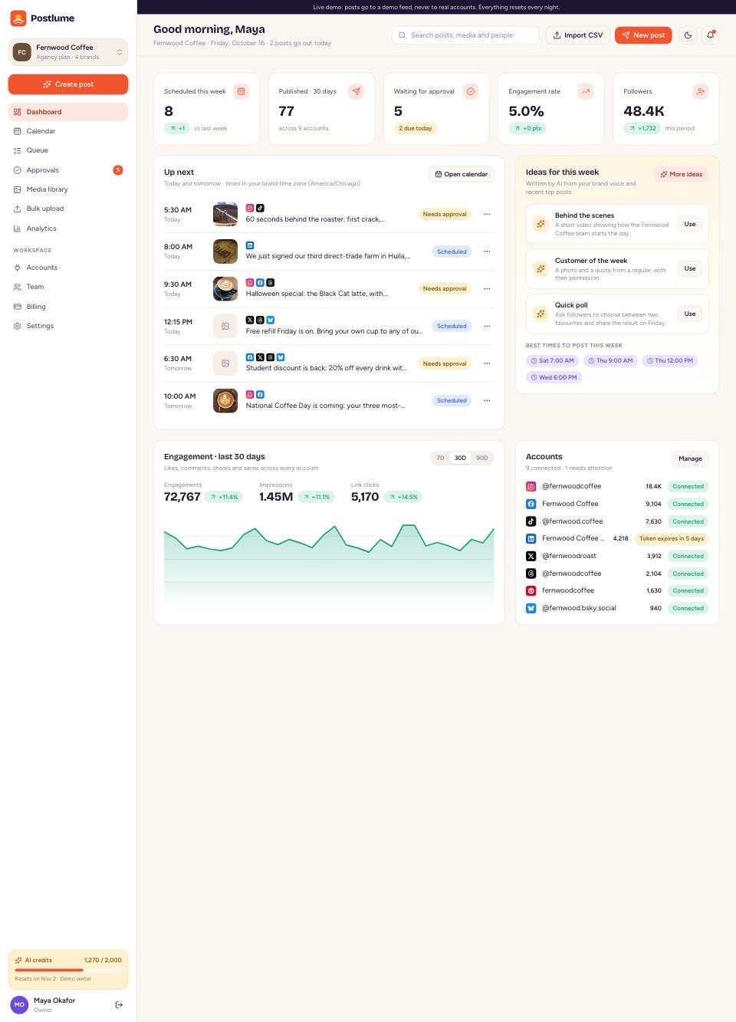Go to Calendar in the sidebar

pyautogui.click(x=68, y=131)
